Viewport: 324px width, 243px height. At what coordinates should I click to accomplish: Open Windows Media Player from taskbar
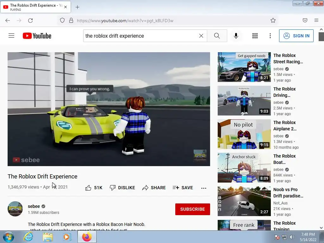coord(67,237)
